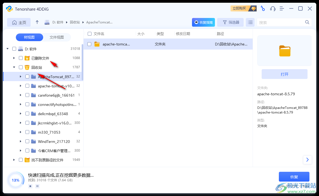Open 恢复指南 recovery guide
Viewport: 319px width, 196px height.
pyautogui.click(x=203, y=22)
